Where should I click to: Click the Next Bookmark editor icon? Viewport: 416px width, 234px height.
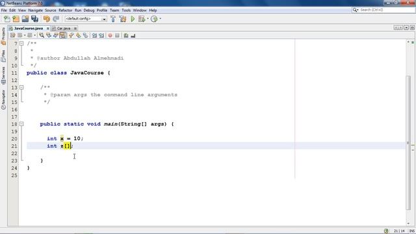pyautogui.click(x=78, y=35)
